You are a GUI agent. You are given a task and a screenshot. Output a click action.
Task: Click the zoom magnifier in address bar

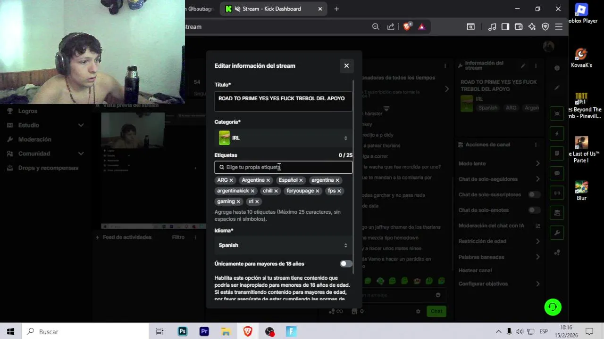376,27
